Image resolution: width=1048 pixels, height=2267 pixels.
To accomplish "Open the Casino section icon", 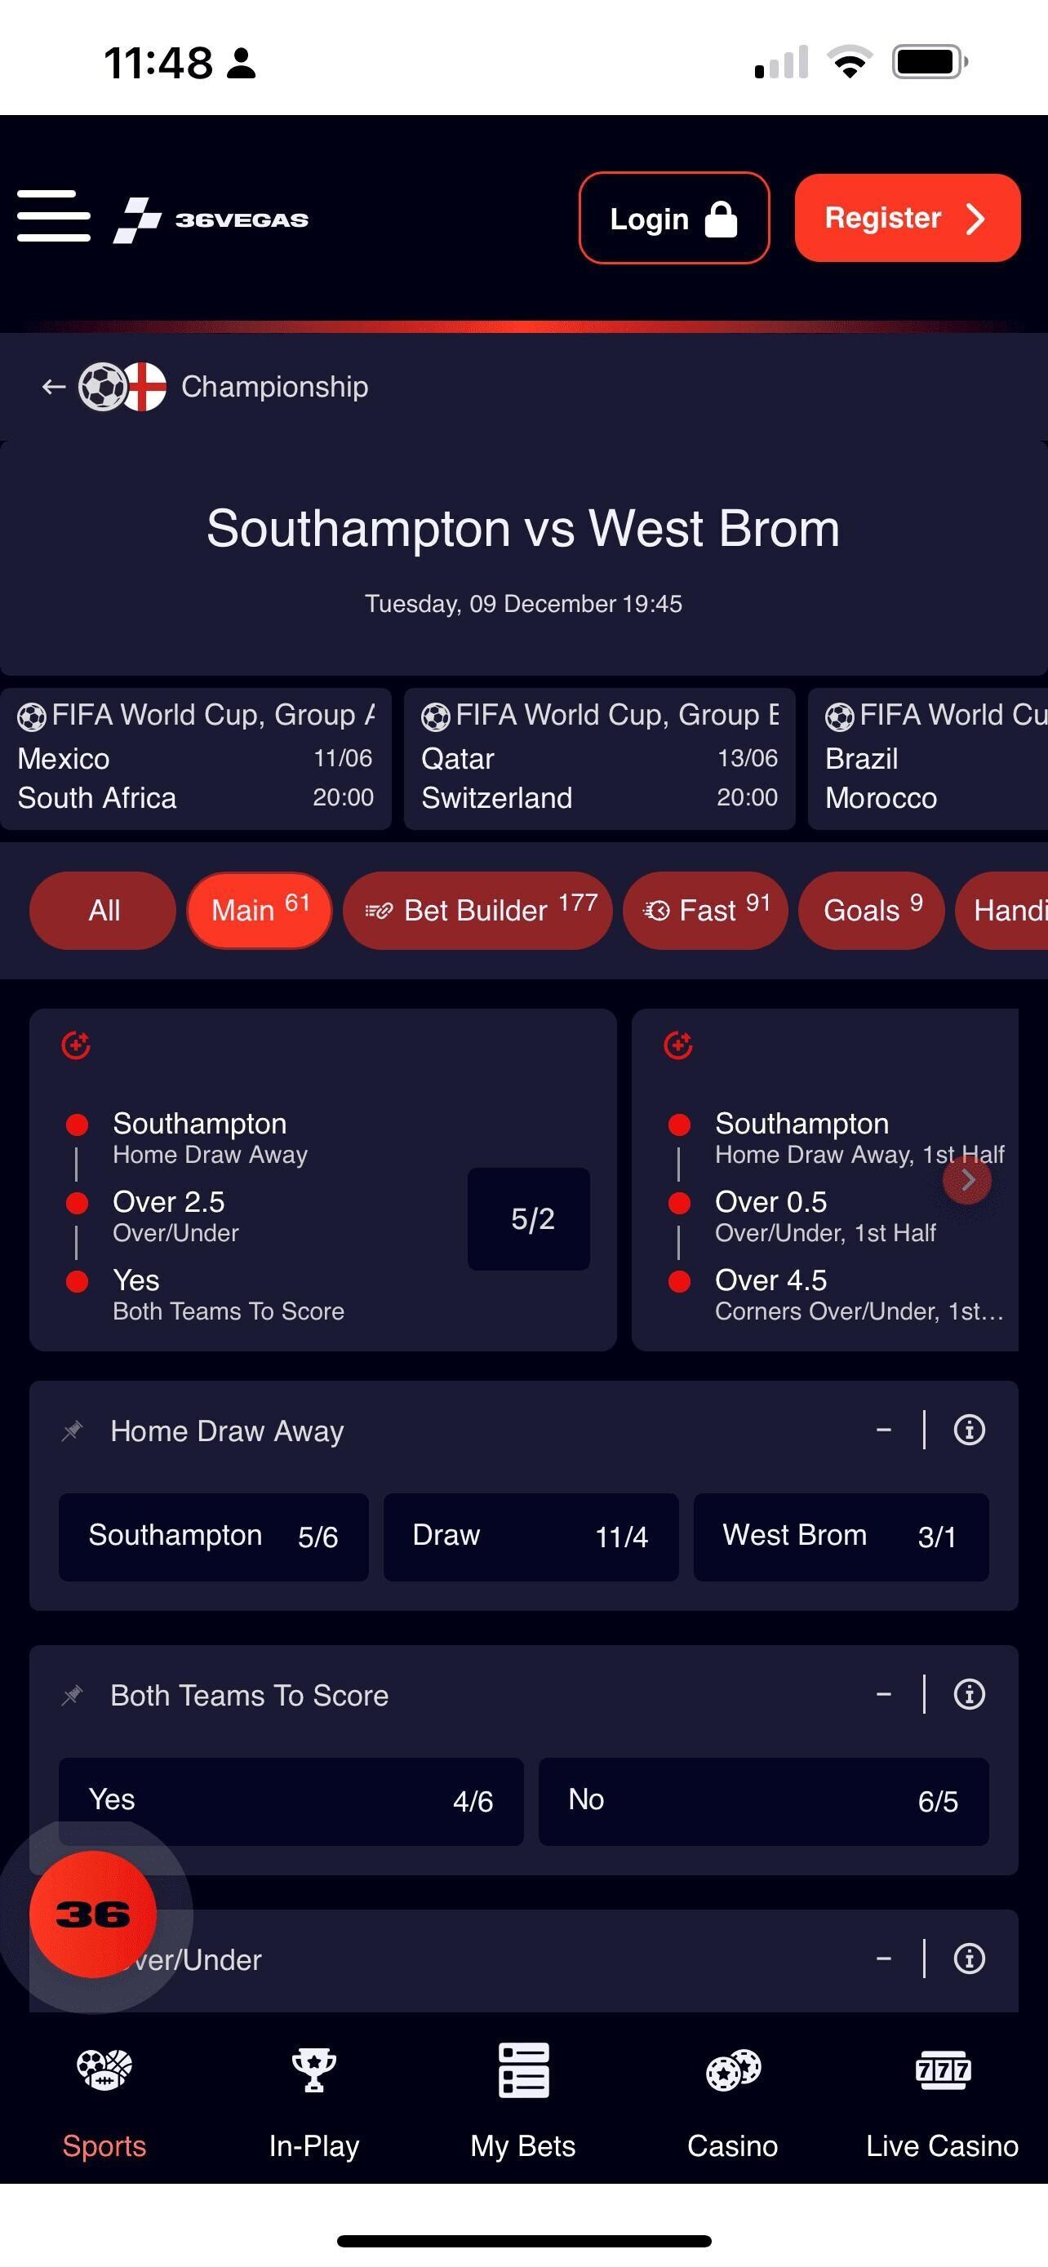I will tap(732, 2071).
